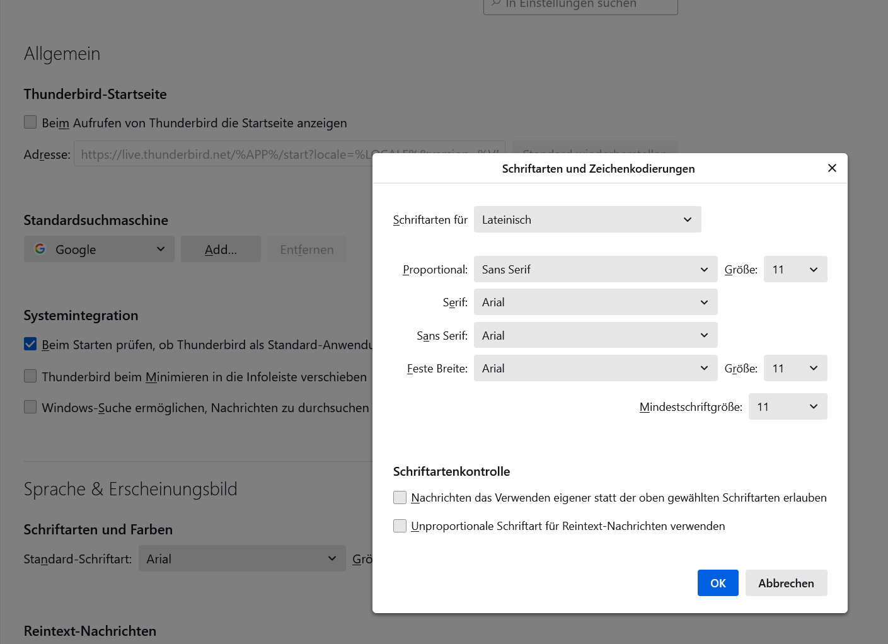This screenshot has height=644, width=888.
Task: Enable showing the start page when Thunderbird opens
Action: click(x=30, y=122)
